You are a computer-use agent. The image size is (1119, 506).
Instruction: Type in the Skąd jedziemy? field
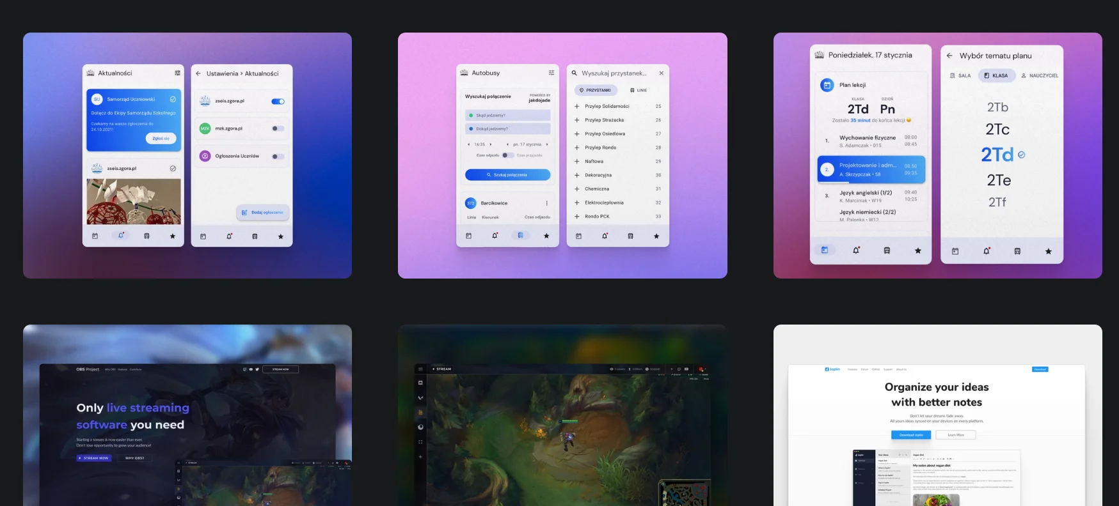[x=508, y=116]
